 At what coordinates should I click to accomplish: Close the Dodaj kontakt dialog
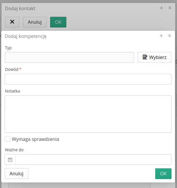point(170,8)
